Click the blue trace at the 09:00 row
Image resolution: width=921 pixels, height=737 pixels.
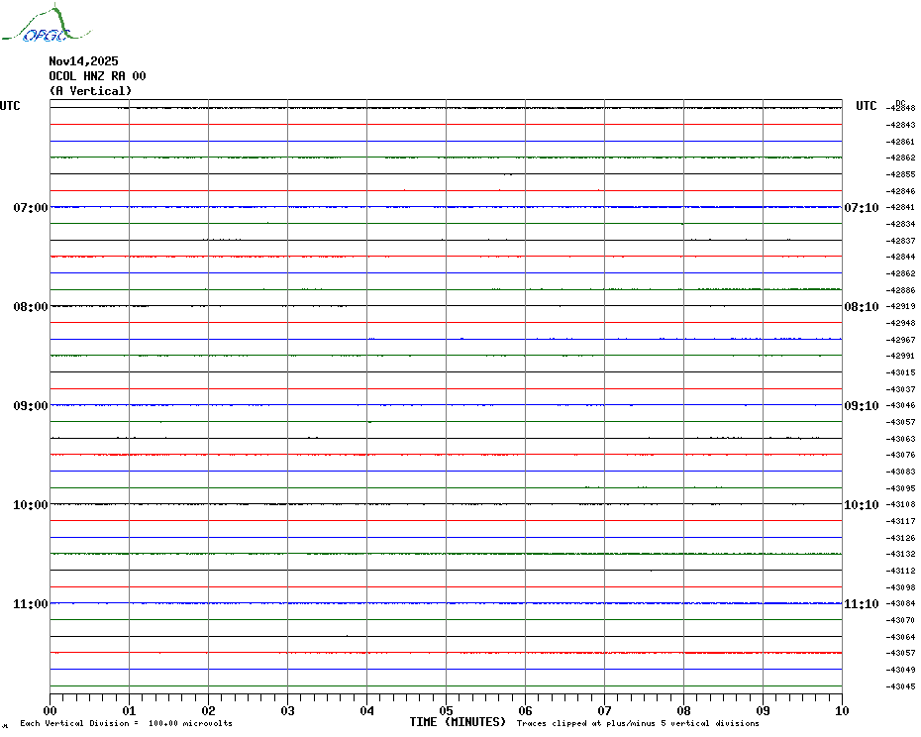tap(446, 405)
